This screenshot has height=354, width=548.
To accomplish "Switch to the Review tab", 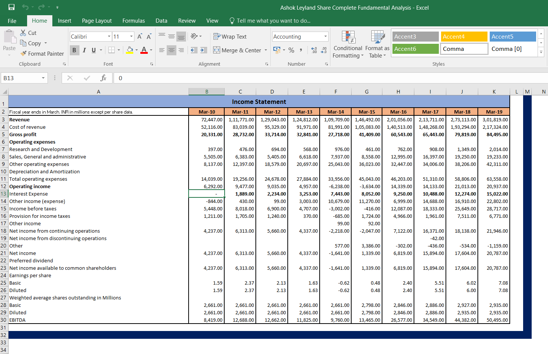I will 187,21.
